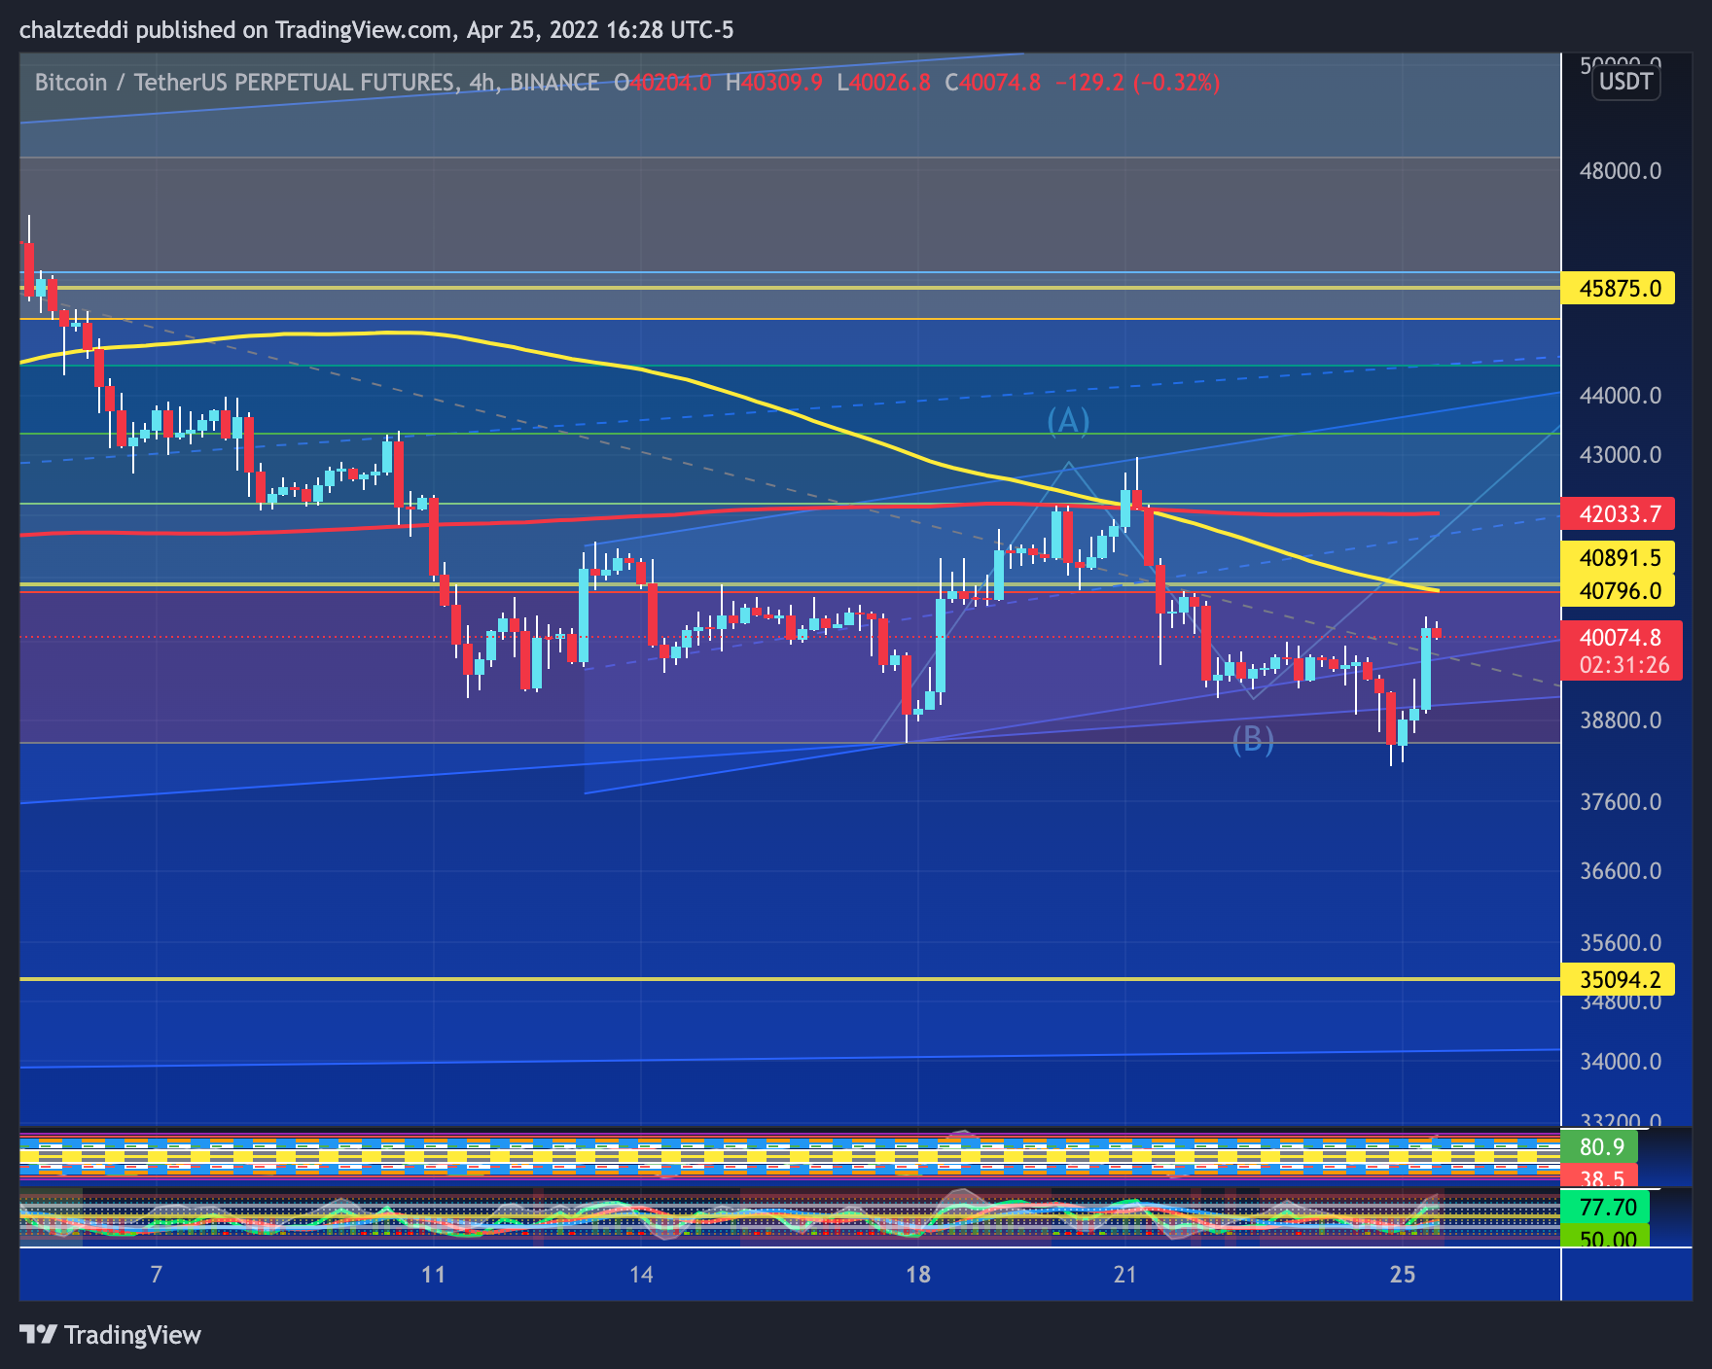Click the 80.9 green indicator value
The width and height of the screenshot is (1712, 1369).
click(x=1600, y=1146)
